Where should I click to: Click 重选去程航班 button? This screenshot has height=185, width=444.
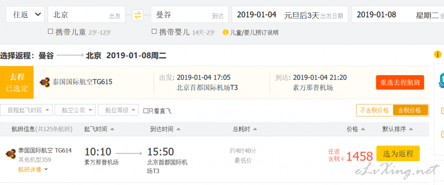tap(400, 83)
